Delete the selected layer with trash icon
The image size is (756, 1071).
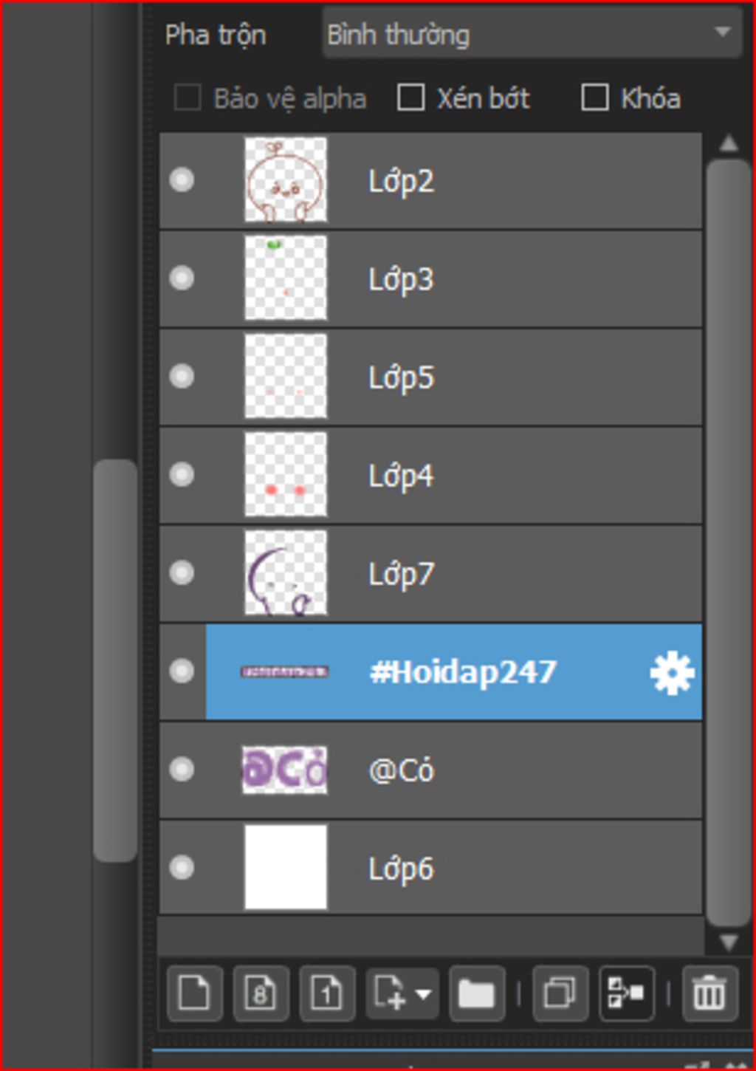click(709, 993)
